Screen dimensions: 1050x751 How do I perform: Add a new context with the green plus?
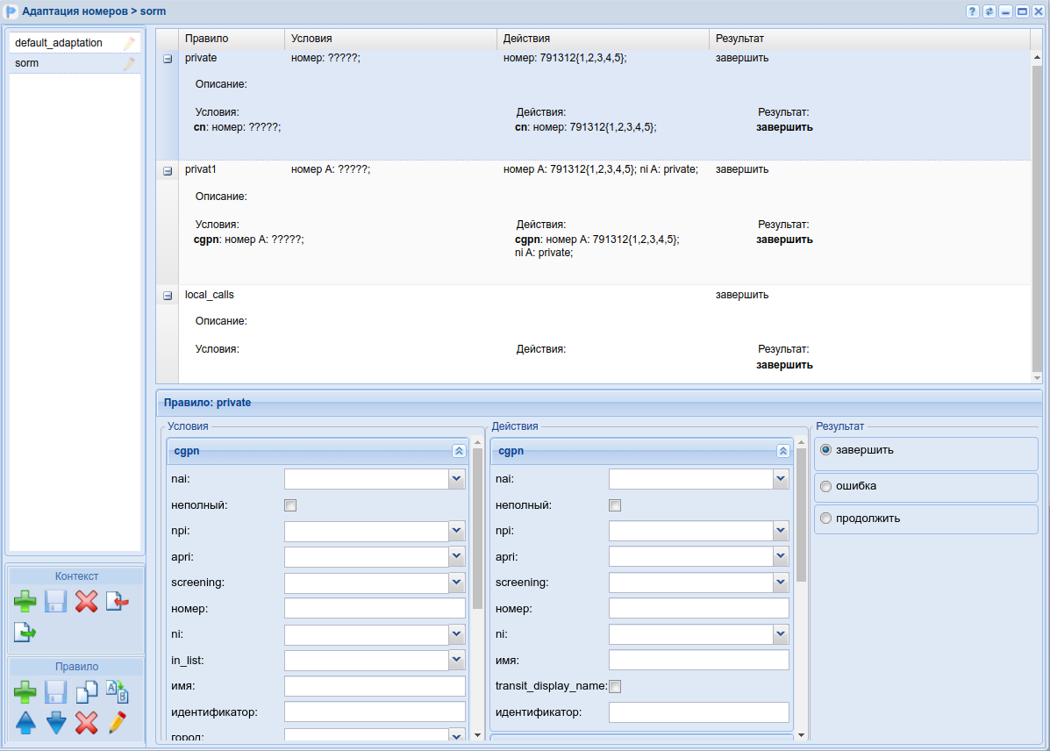point(25,601)
